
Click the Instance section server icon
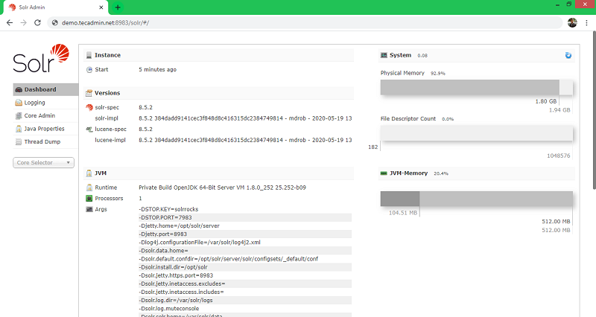point(89,55)
